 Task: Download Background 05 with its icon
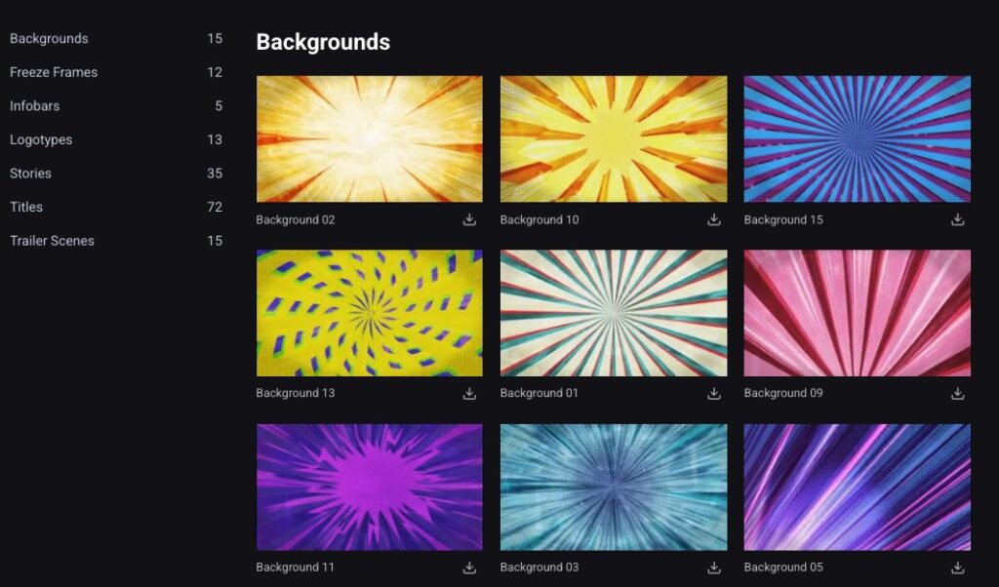pyautogui.click(x=958, y=567)
